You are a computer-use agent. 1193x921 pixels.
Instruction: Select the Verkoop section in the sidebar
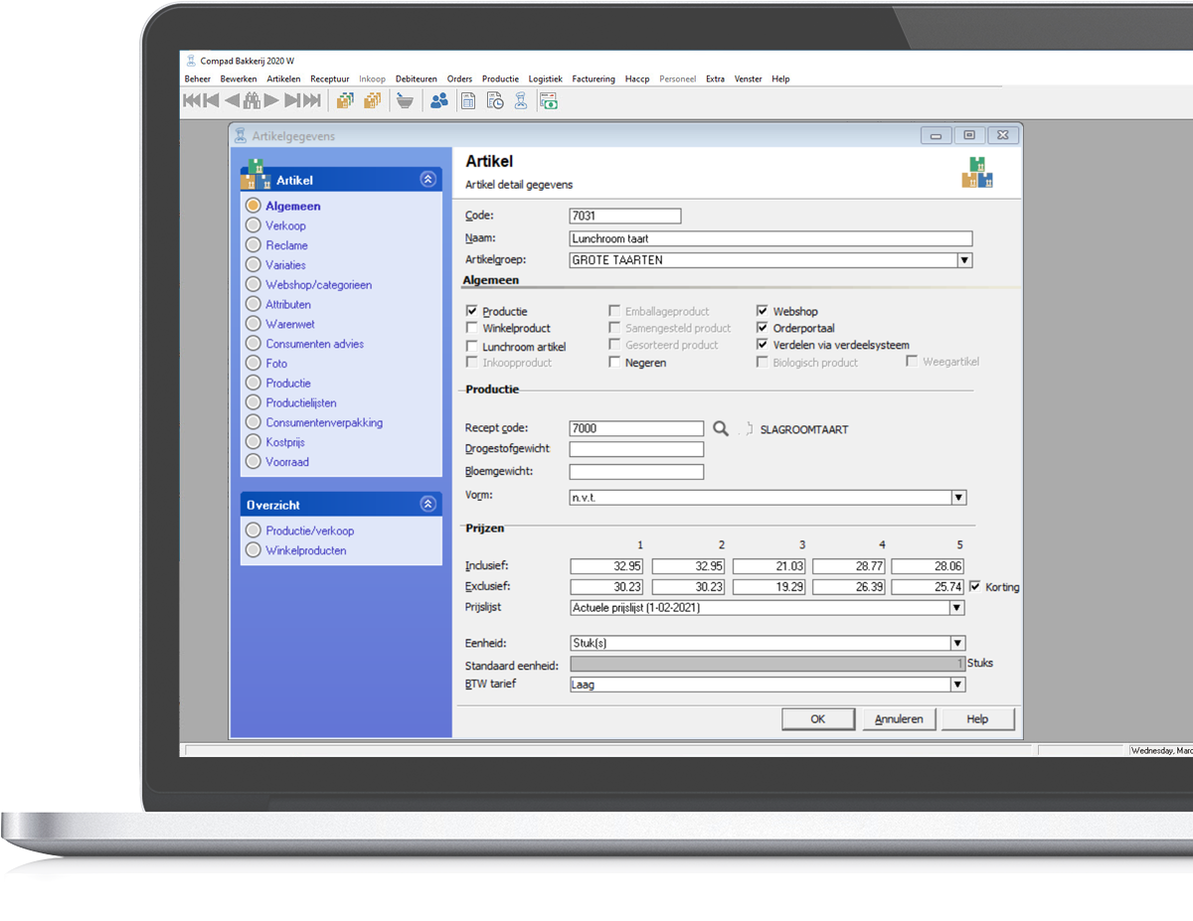285,226
